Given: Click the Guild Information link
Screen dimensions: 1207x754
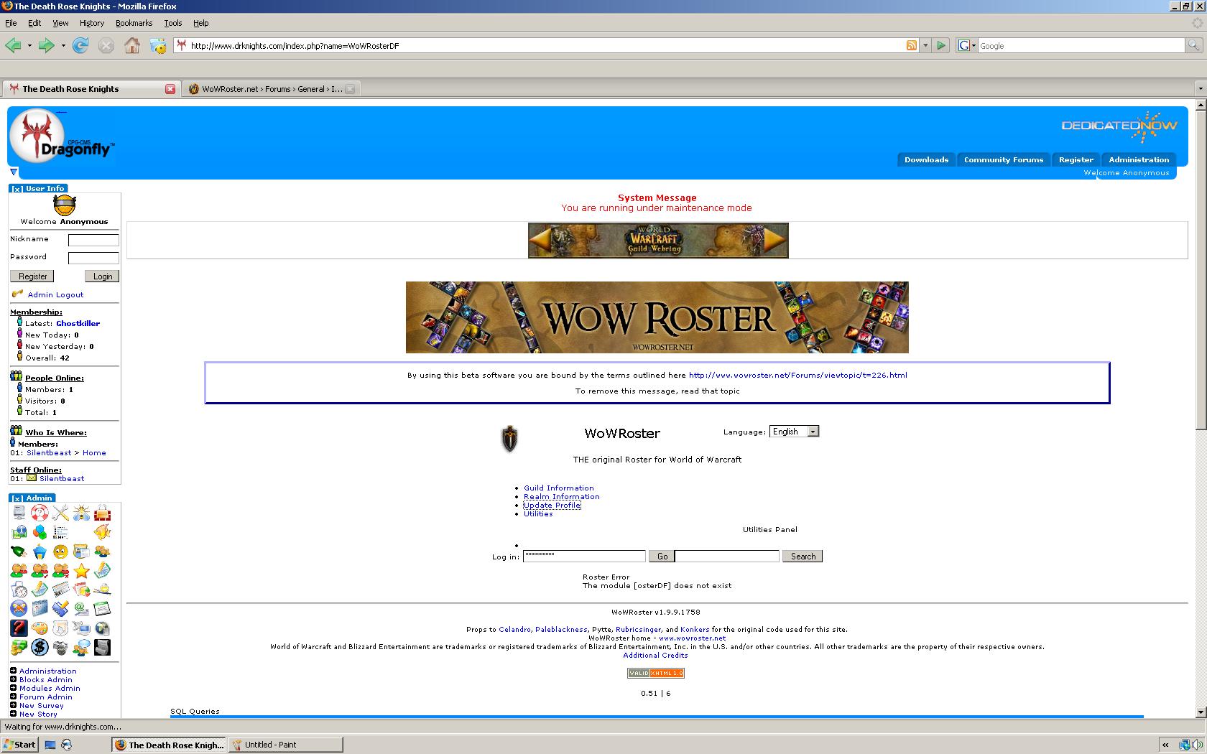Looking at the screenshot, I should pos(558,488).
